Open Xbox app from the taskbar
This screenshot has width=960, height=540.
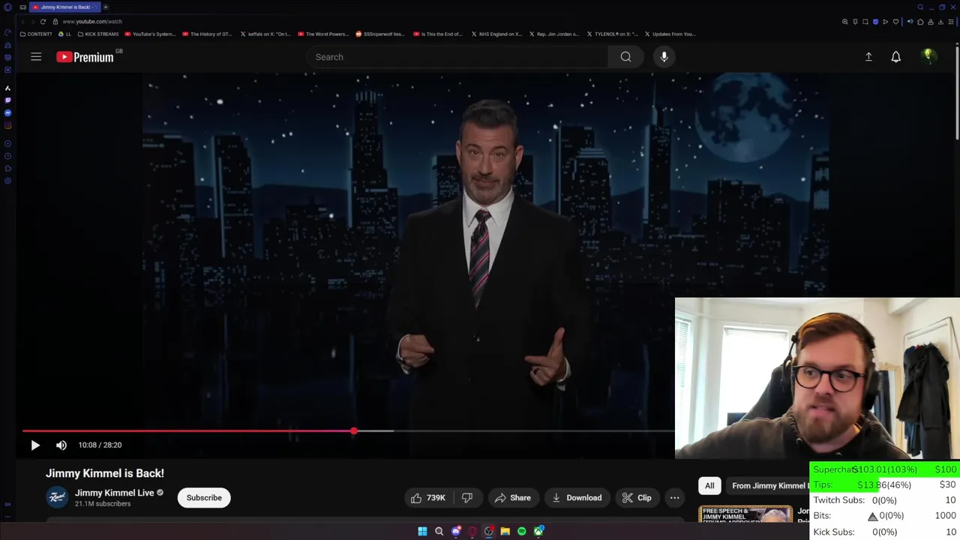538,531
